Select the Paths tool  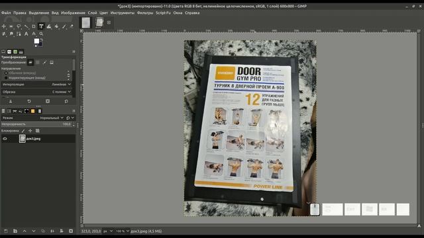click(x=19, y=34)
